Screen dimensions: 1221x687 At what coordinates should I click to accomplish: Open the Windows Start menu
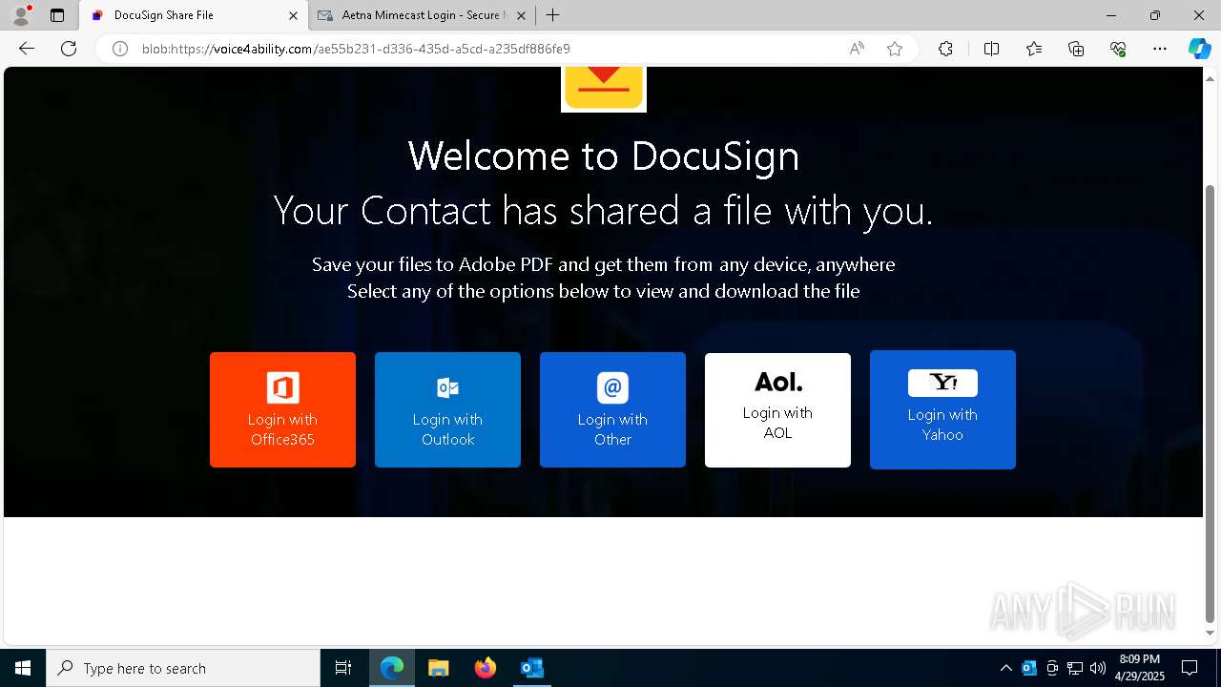coord(23,668)
